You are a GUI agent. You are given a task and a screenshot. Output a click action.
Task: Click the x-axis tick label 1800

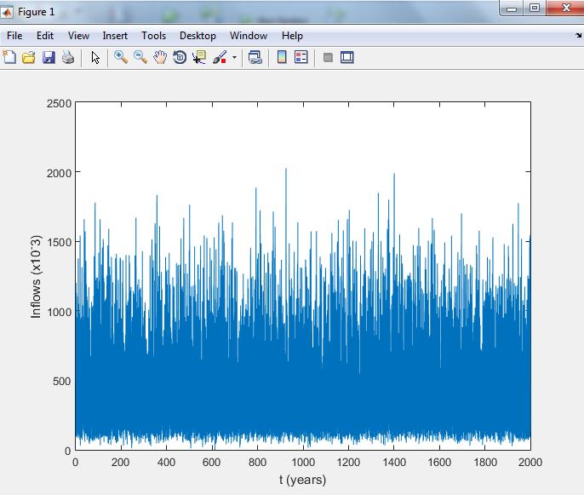pos(485,462)
